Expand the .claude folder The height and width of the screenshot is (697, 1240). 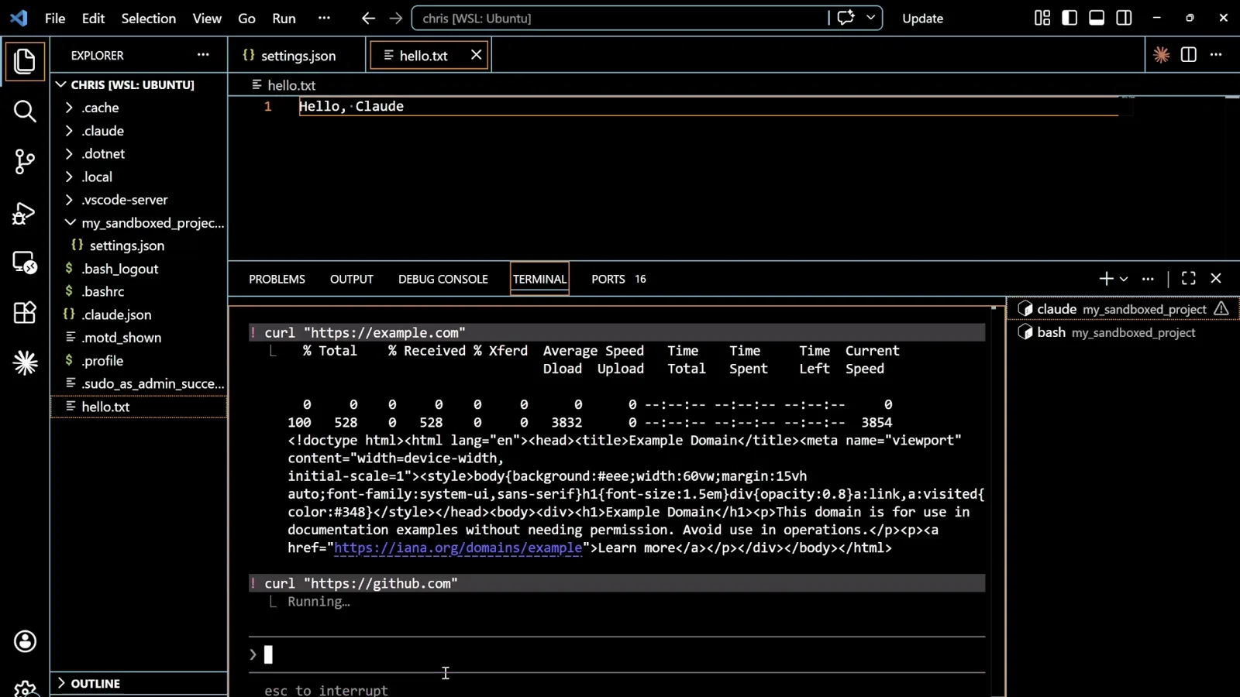(139, 131)
